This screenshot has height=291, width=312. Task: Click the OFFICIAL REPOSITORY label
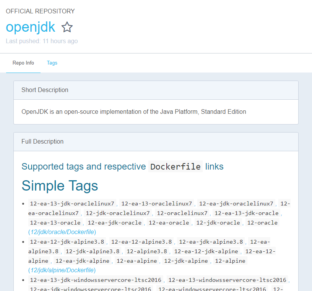[x=40, y=11]
